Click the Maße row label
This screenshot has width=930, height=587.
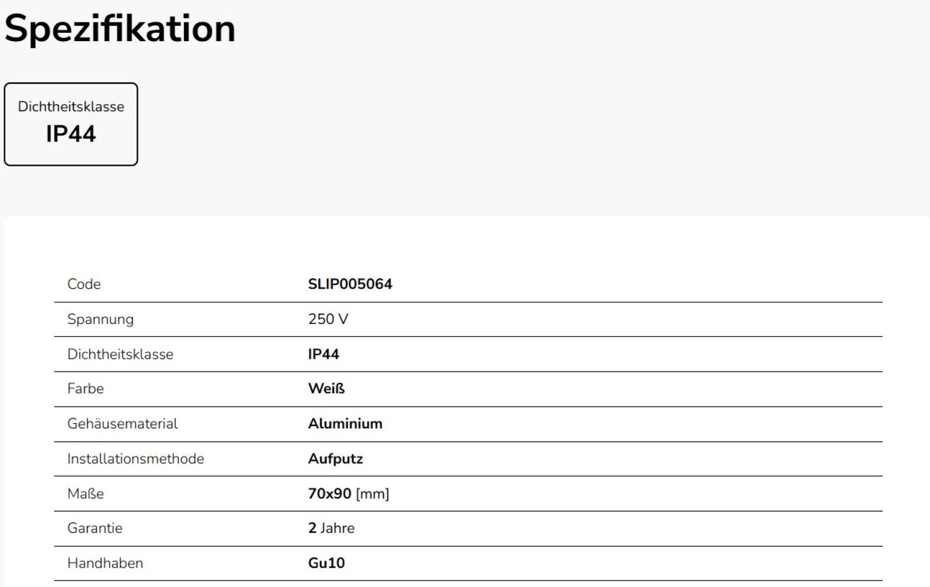[x=85, y=494]
